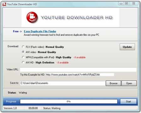Open the save destination folder

point(129,83)
